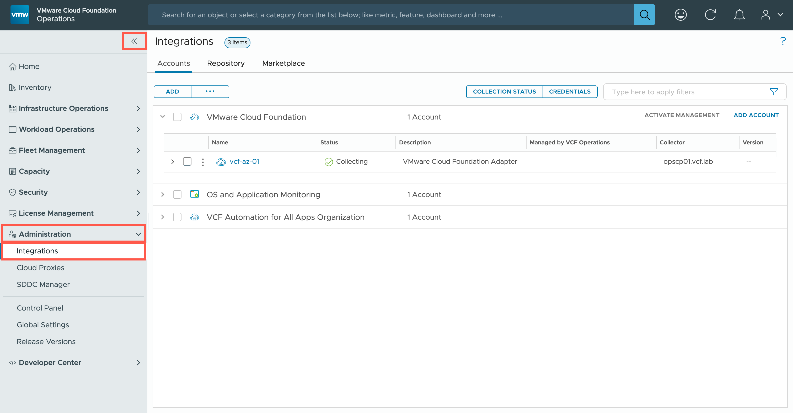
Task: Open the feedback smiley icon
Action: (680, 15)
